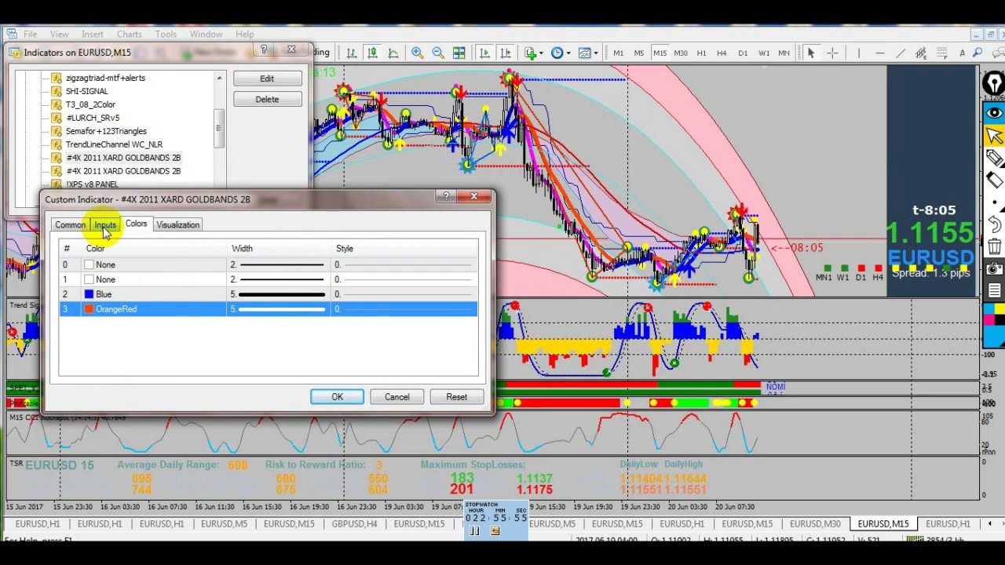
Task: Select the pencil tool in side panel
Action: [x=994, y=159]
